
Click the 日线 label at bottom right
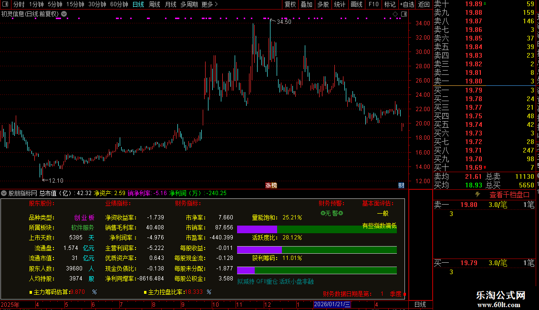click(x=420, y=304)
